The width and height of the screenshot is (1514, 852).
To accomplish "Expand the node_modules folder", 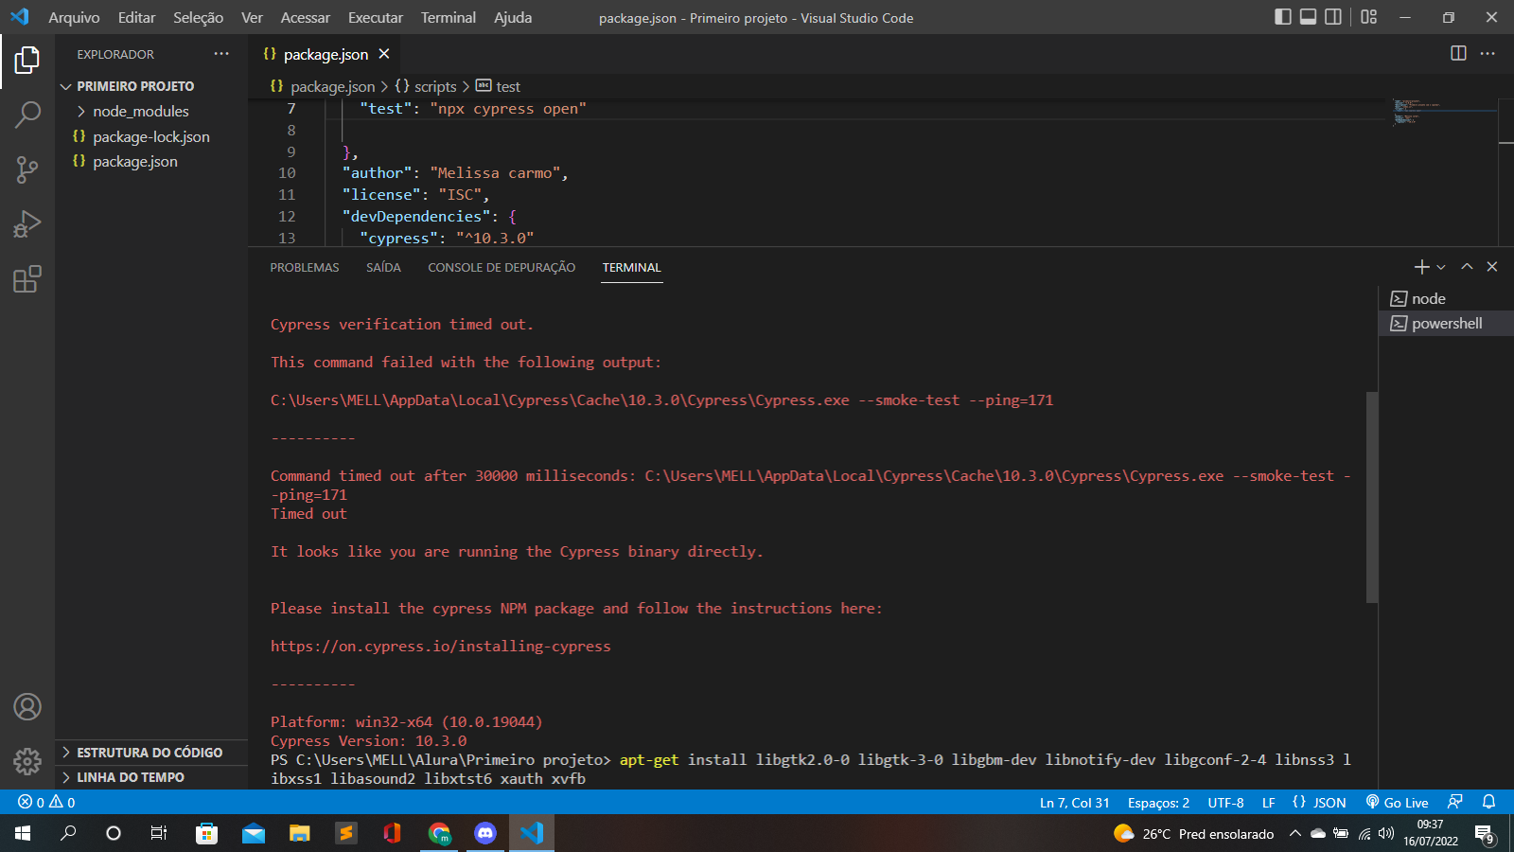I will click(151, 112).
